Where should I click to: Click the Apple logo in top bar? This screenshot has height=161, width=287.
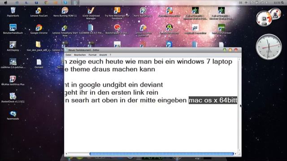6,3
